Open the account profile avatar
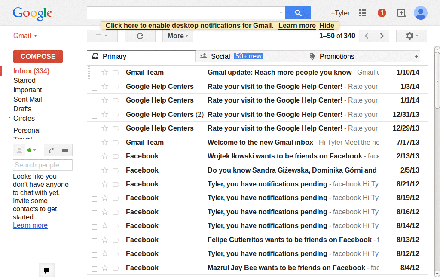The image size is (440, 277). pos(420,13)
